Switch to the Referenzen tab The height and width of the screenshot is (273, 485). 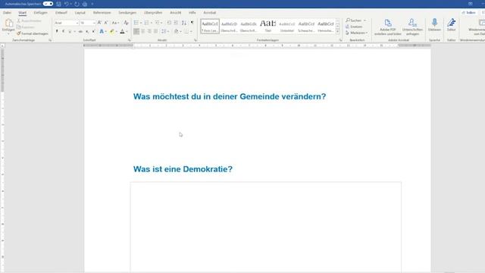[x=102, y=13]
